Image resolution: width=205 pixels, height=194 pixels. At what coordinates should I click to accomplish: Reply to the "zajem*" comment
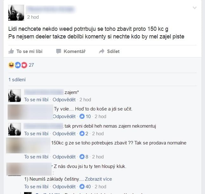point(64,100)
